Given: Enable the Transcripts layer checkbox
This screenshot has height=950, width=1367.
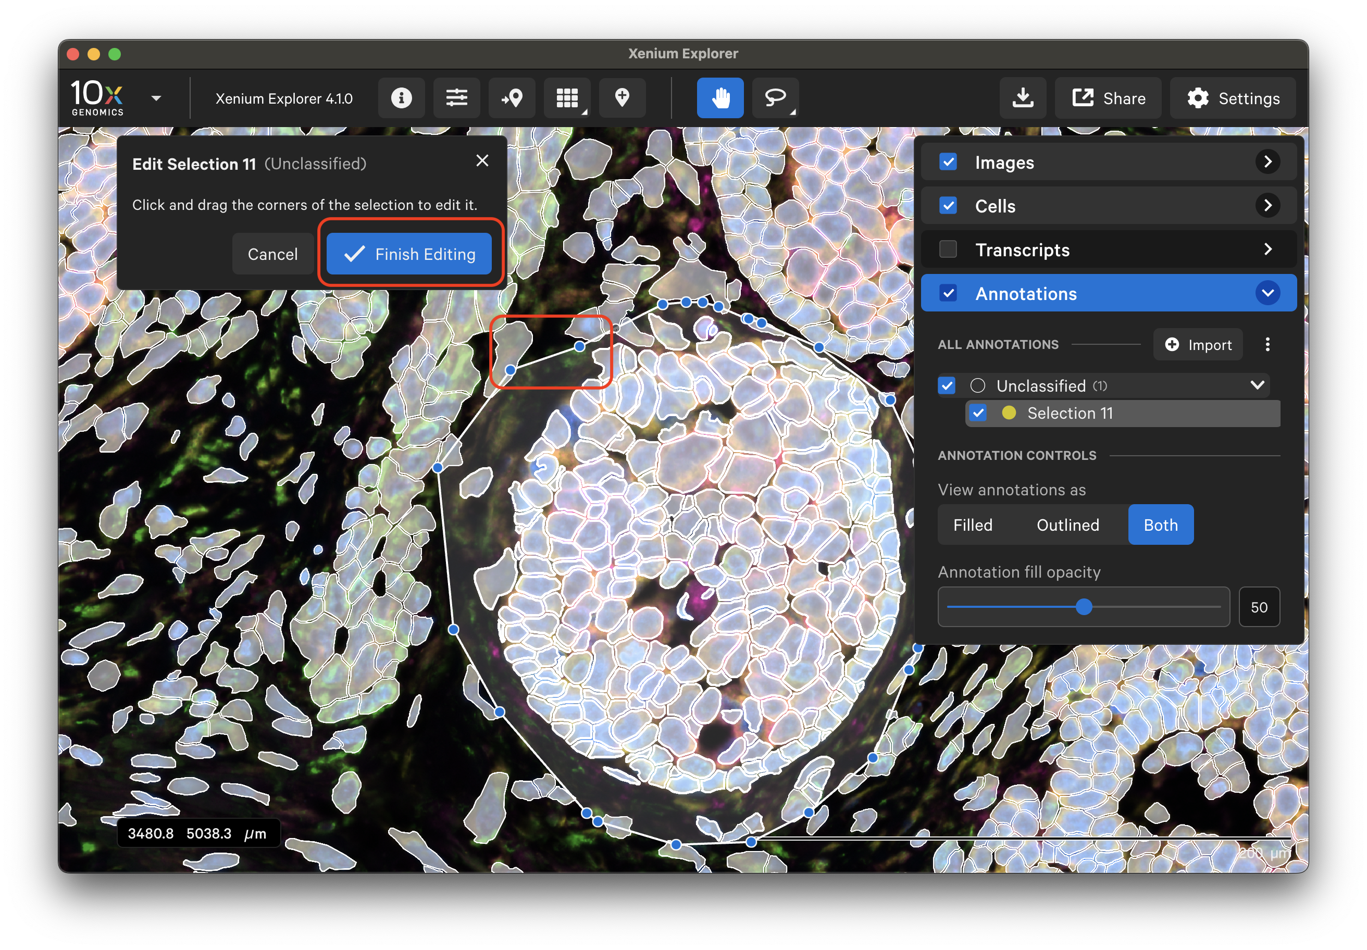Looking at the screenshot, I should pyautogui.click(x=948, y=249).
